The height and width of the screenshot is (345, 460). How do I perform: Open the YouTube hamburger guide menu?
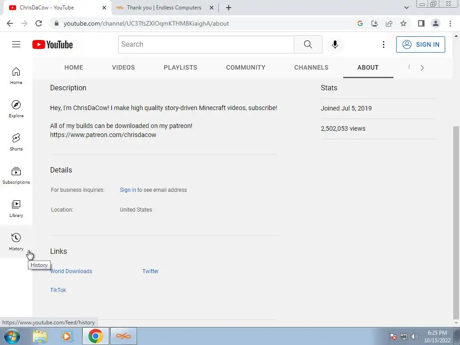click(16, 44)
